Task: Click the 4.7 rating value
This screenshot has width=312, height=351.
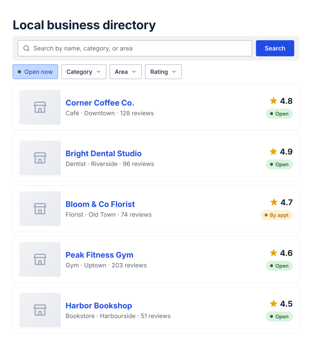Action: pos(287,202)
